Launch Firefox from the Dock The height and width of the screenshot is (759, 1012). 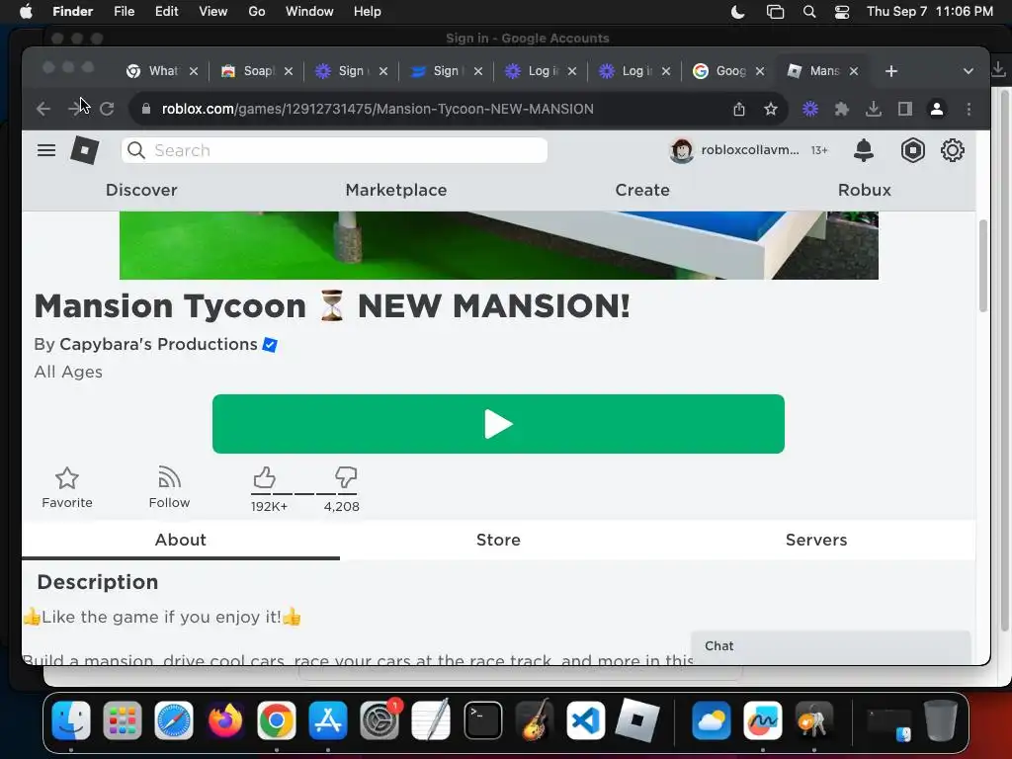point(225,720)
